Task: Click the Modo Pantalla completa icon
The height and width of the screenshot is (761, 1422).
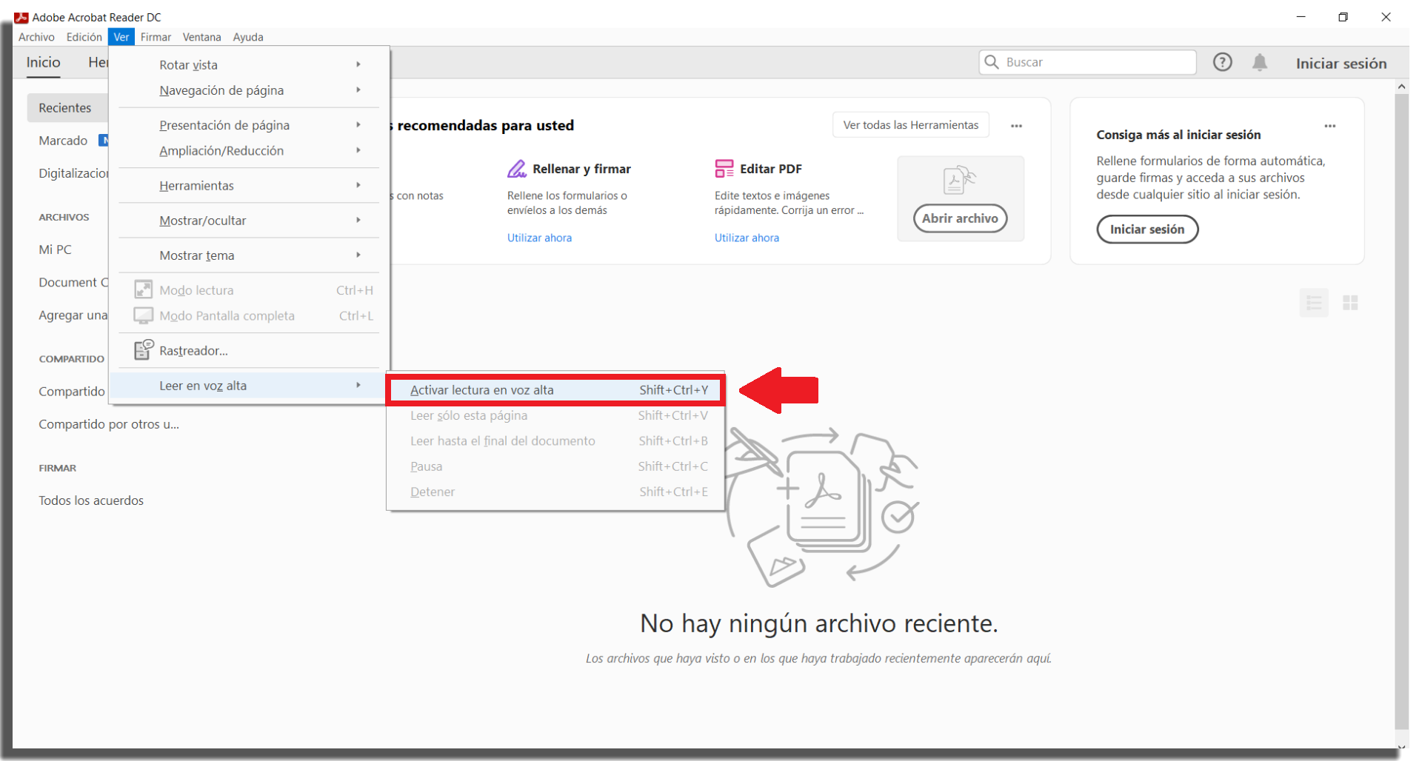Action: tap(143, 315)
